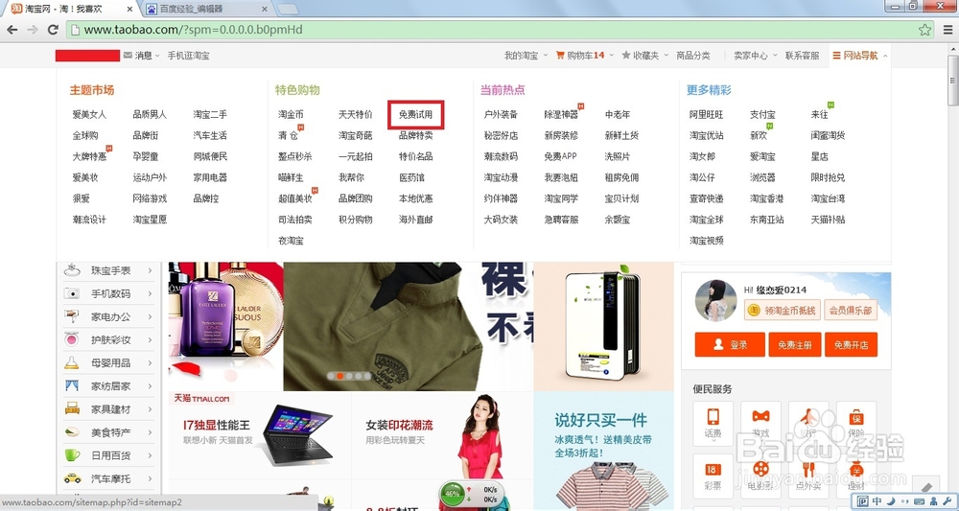Click the 家纺居家 category icon
Viewport: 959px width, 511px height.
[72, 385]
